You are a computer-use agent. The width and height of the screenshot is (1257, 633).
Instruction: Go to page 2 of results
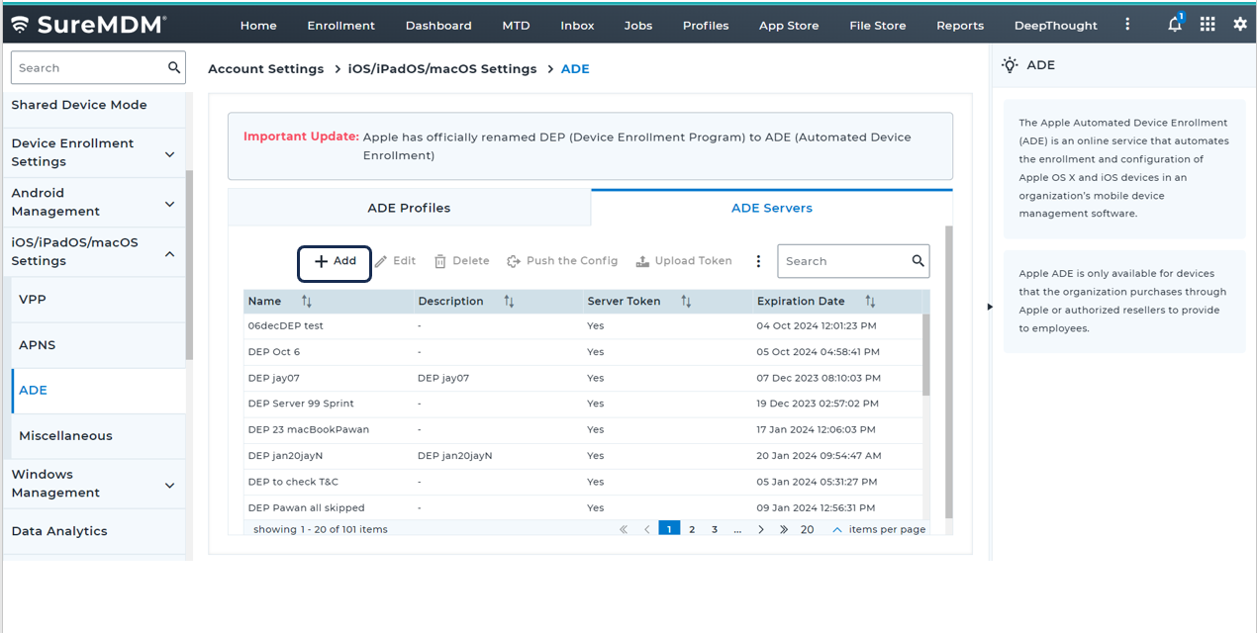pos(692,529)
